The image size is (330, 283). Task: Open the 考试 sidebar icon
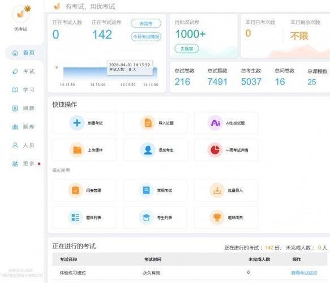[15, 71]
